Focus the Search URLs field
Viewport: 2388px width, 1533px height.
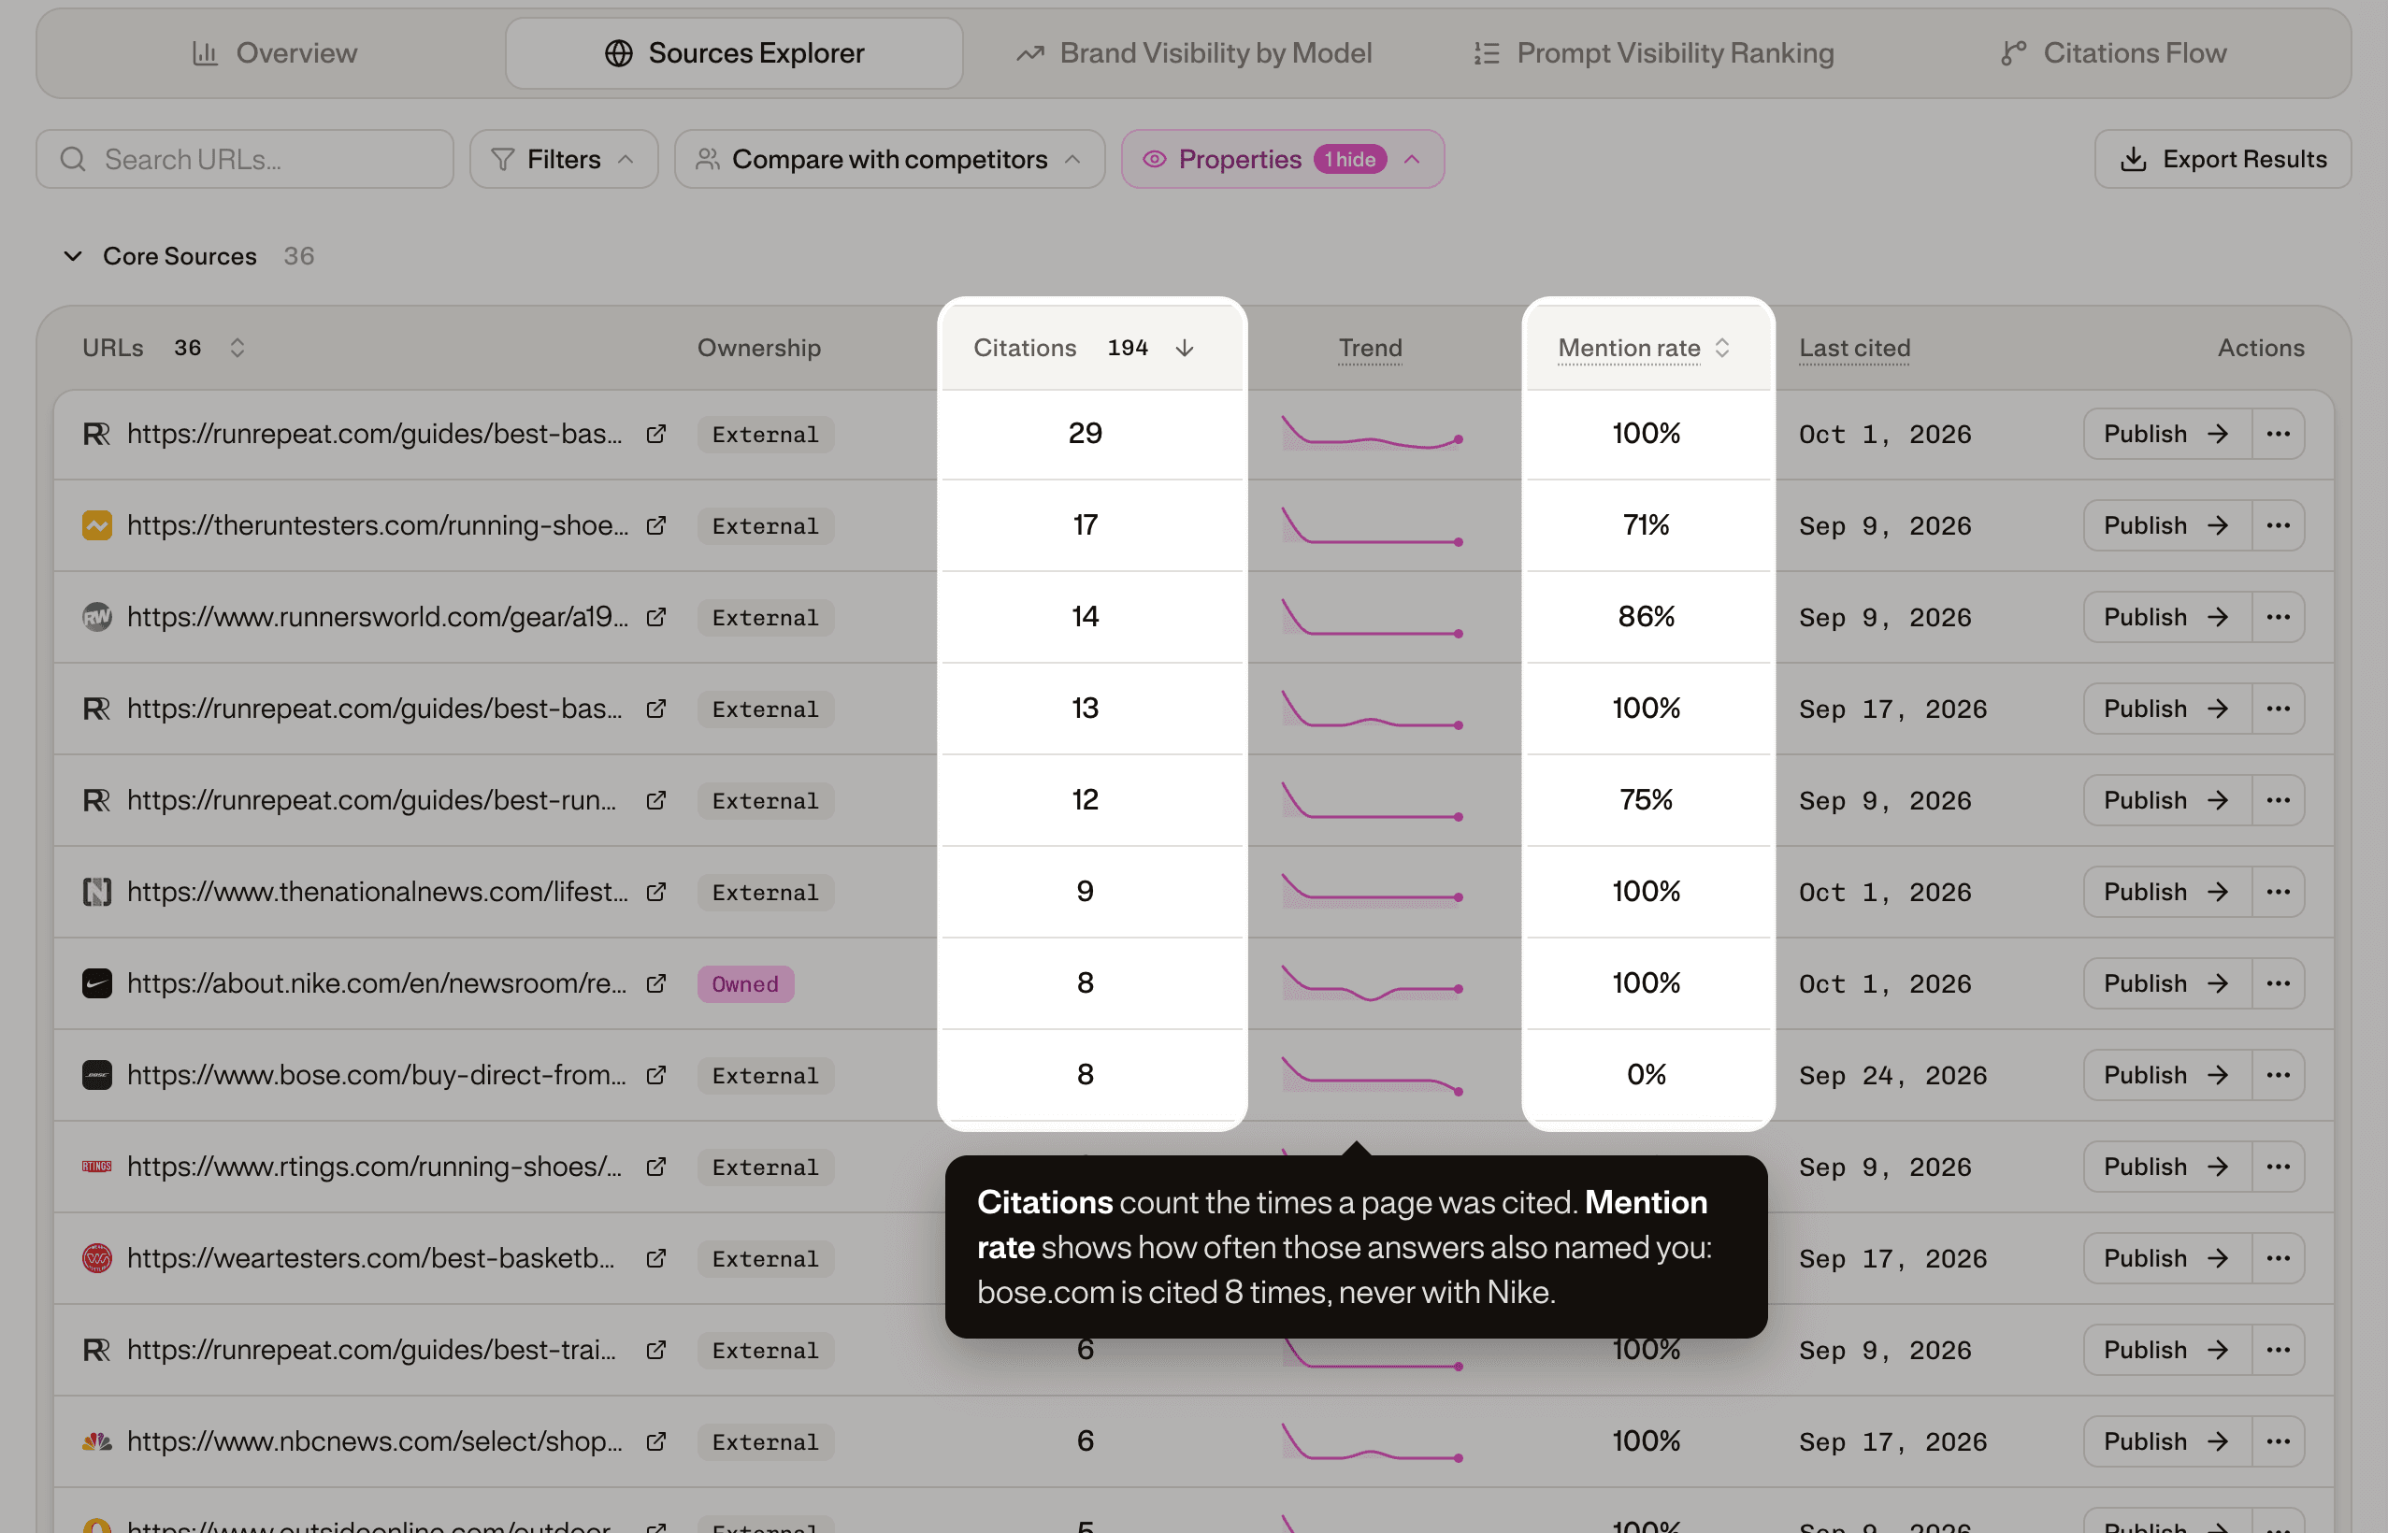pyautogui.click(x=245, y=159)
